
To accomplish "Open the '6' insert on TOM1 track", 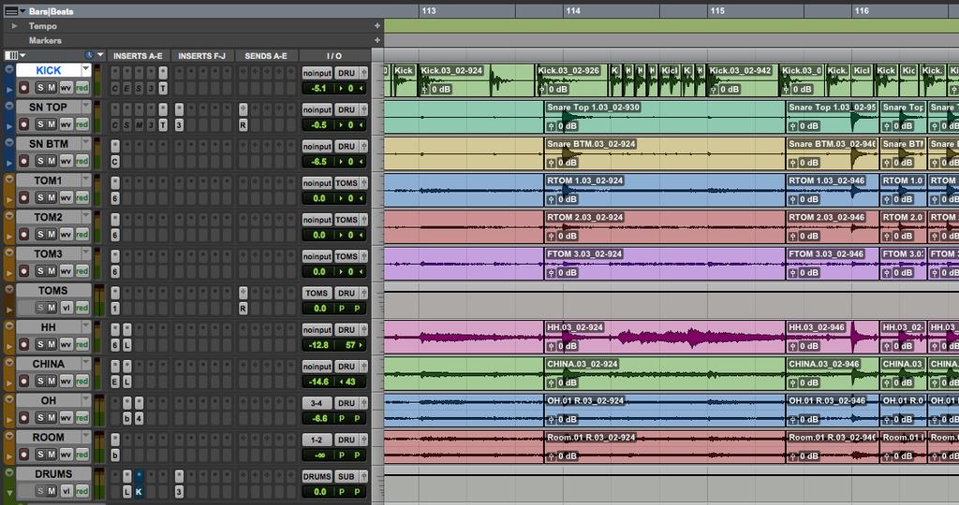I will [x=115, y=198].
